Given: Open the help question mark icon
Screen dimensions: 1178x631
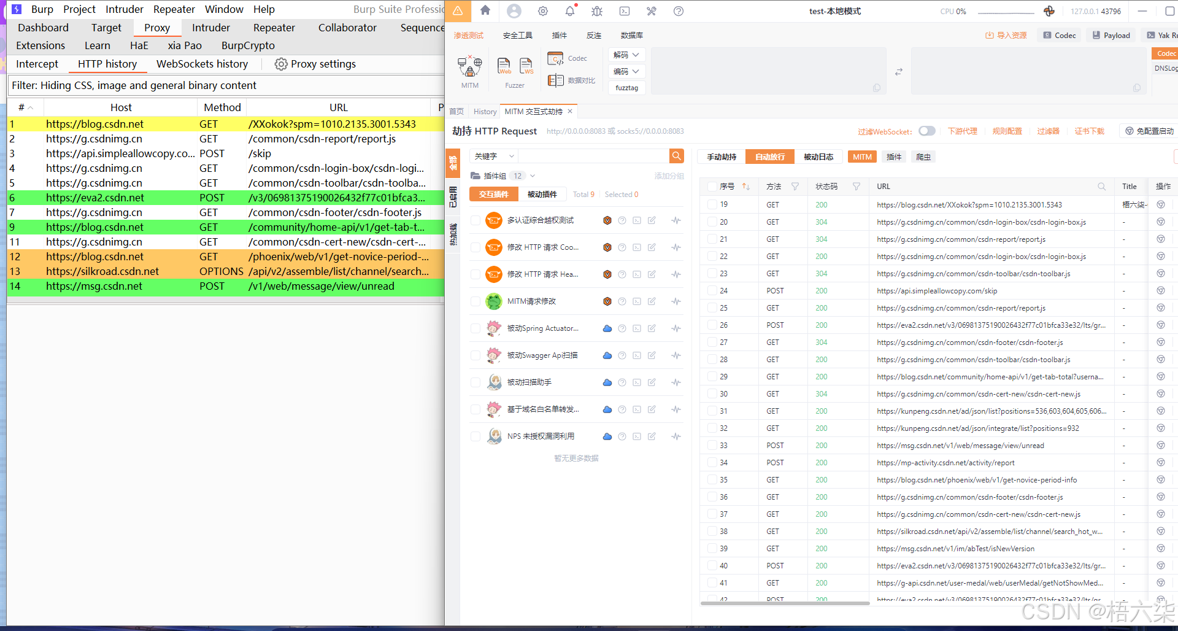Looking at the screenshot, I should (x=679, y=11).
